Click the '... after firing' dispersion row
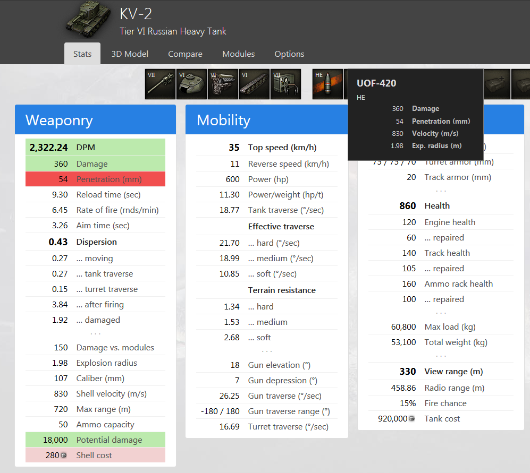Image resolution: width=530 pixels, height=473 pixels. tap(95, 305)
